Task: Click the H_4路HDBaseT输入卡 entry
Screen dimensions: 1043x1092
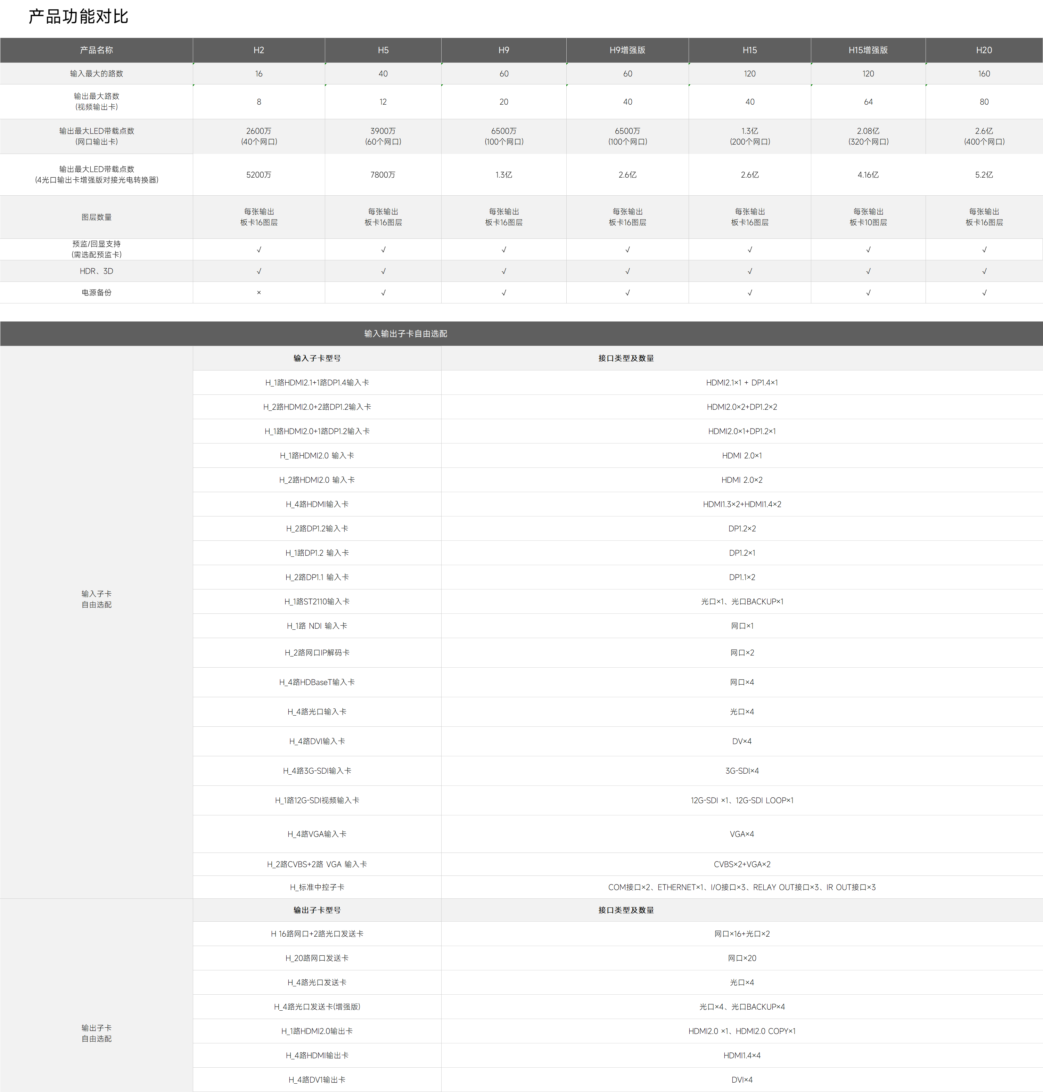Action: click(317, 682)
